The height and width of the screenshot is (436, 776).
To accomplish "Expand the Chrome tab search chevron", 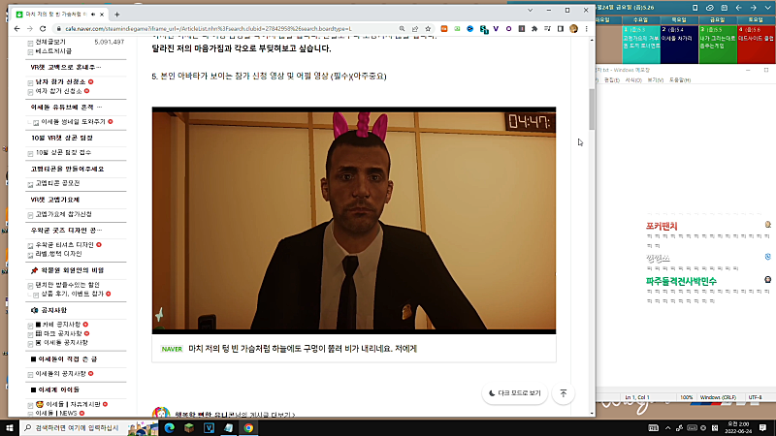I will tap(530, 10).
